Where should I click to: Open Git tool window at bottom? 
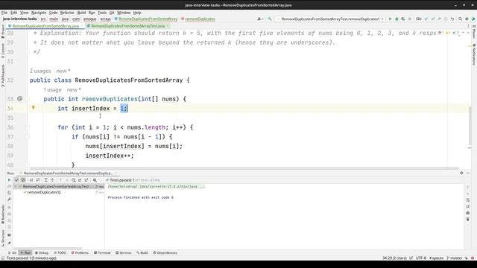(x=13, y=253)
